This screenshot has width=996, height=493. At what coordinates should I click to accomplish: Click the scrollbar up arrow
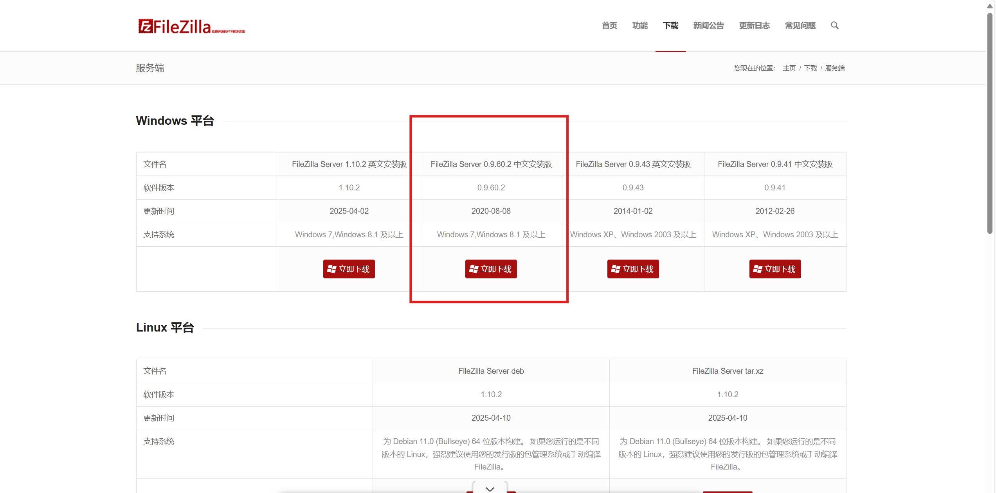point(990,6)
